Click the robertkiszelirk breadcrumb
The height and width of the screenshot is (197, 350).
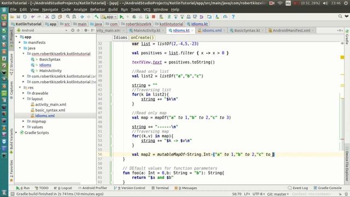coord(136,24)
